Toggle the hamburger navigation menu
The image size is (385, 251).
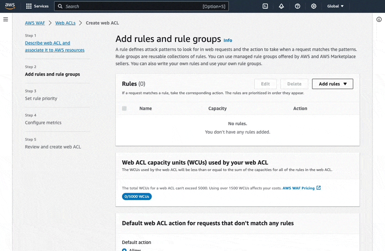pyautogui.click(x=6, y=20)
